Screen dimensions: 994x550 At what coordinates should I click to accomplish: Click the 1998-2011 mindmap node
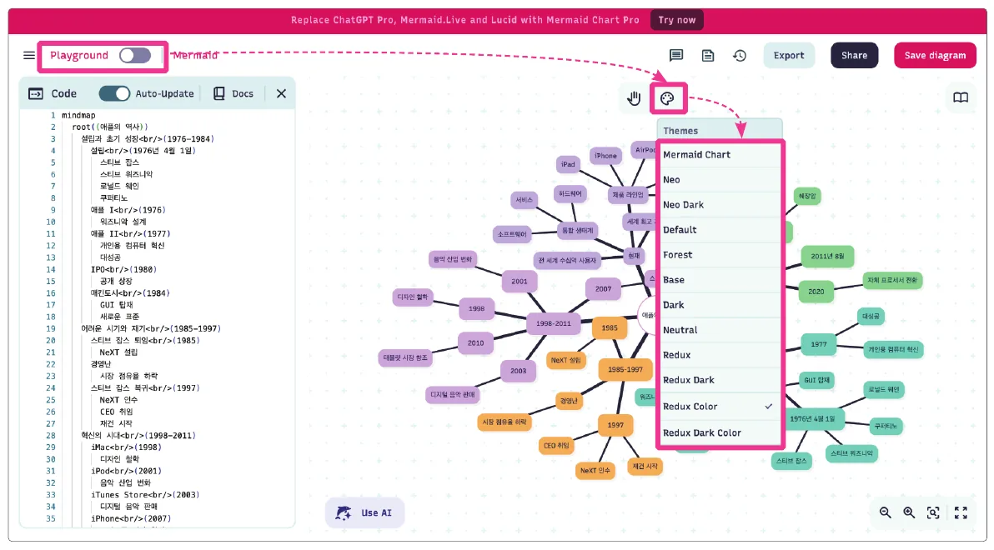pos(554,323)
